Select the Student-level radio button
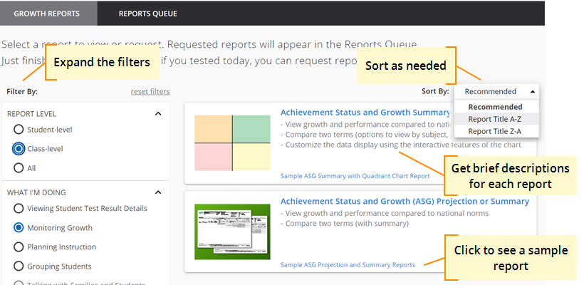This screenshot has width=584, height=285. [x=19, y=130]
